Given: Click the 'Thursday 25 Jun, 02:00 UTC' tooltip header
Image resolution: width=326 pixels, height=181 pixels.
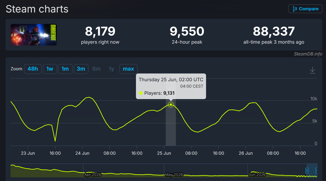Looking at the screenshot, I should pos(171,80).
